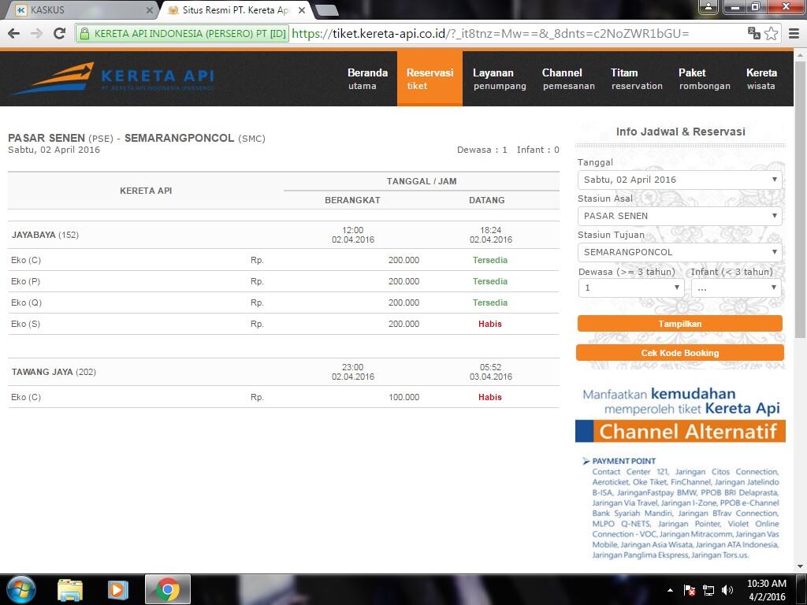Bookmark the page with the star icon
This screenshot has height=605, width=807.
point(771,34)
